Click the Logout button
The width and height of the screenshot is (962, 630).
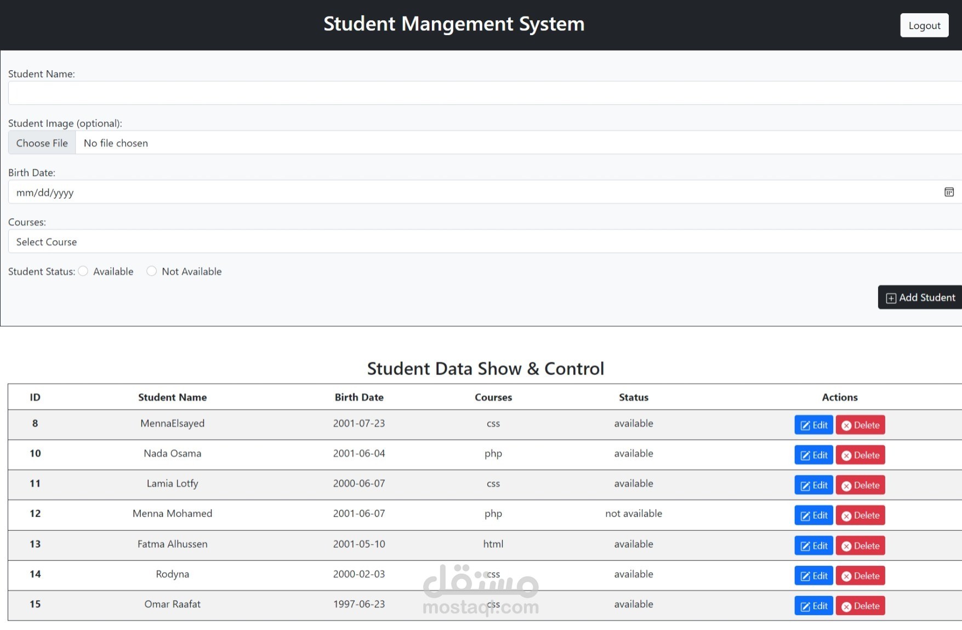924,25
